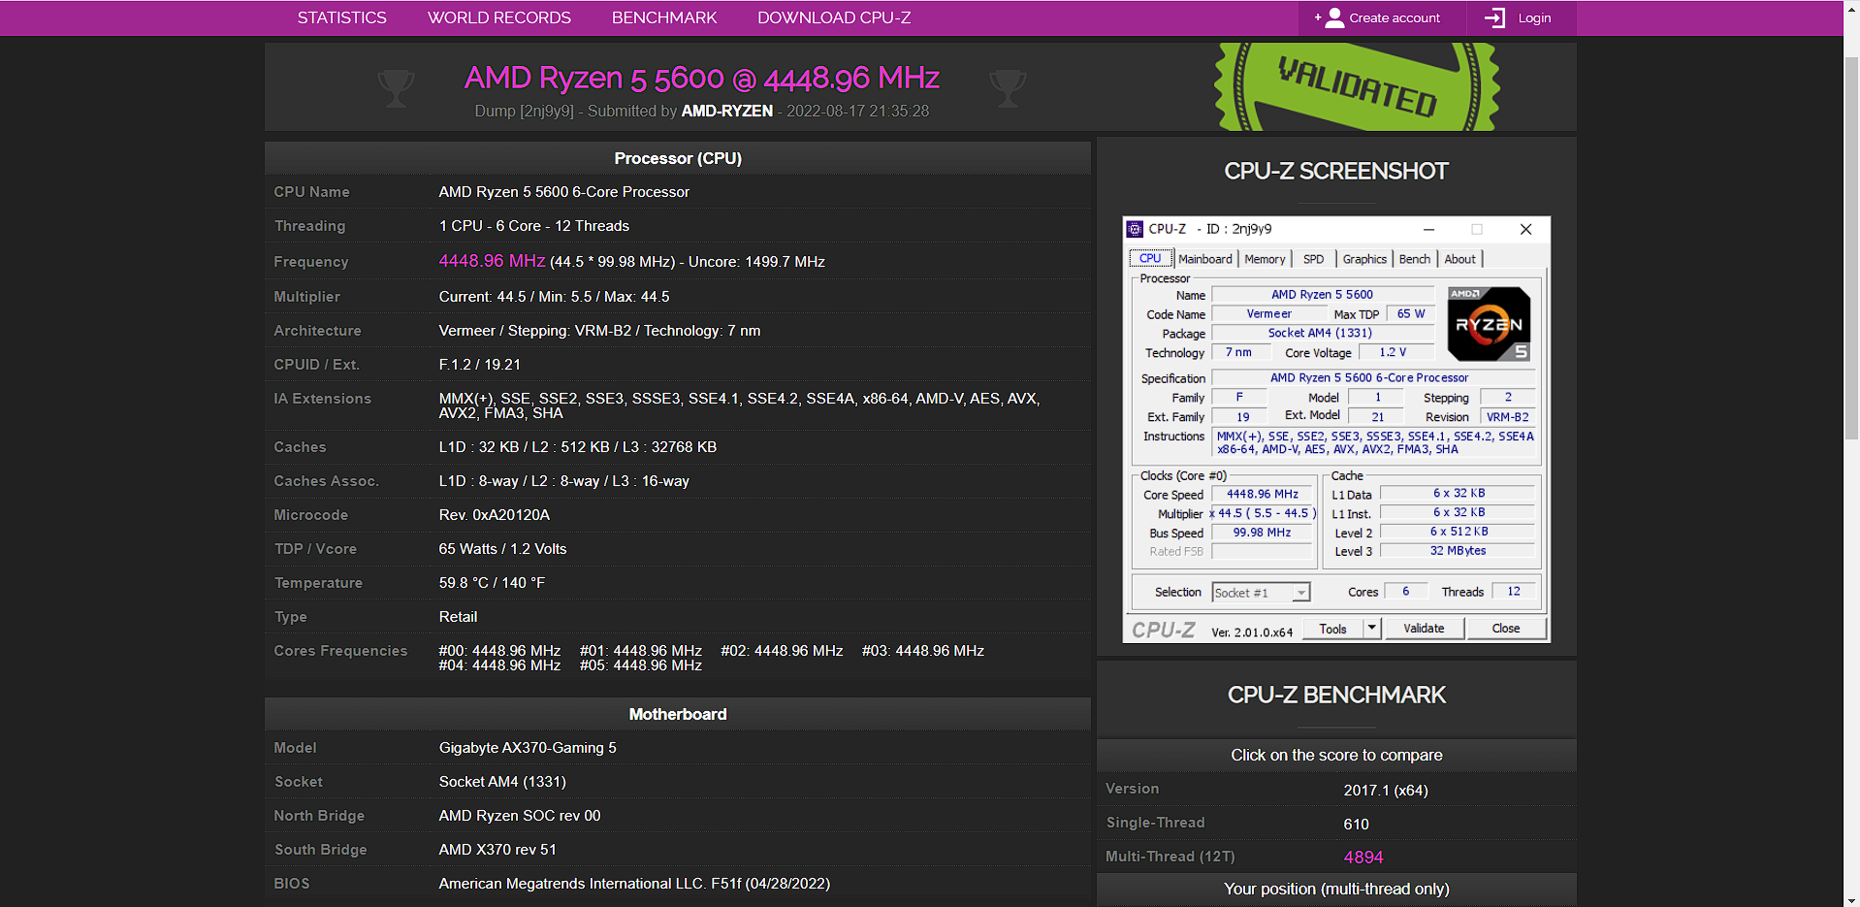This screenshot has height=907, width=1860.
Task: Click the CPU-Z app icon in window title
Action: click(x=1135, y=229)
